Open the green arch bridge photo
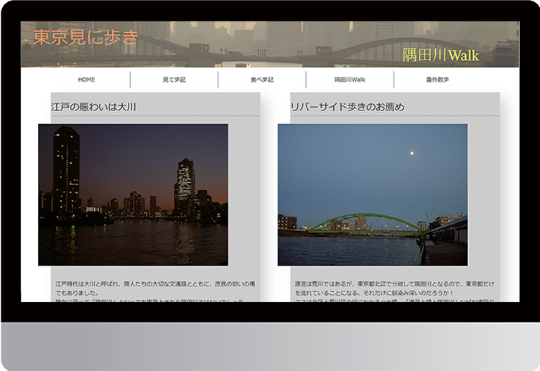The image size is (540, 371). tap(372, 194)
